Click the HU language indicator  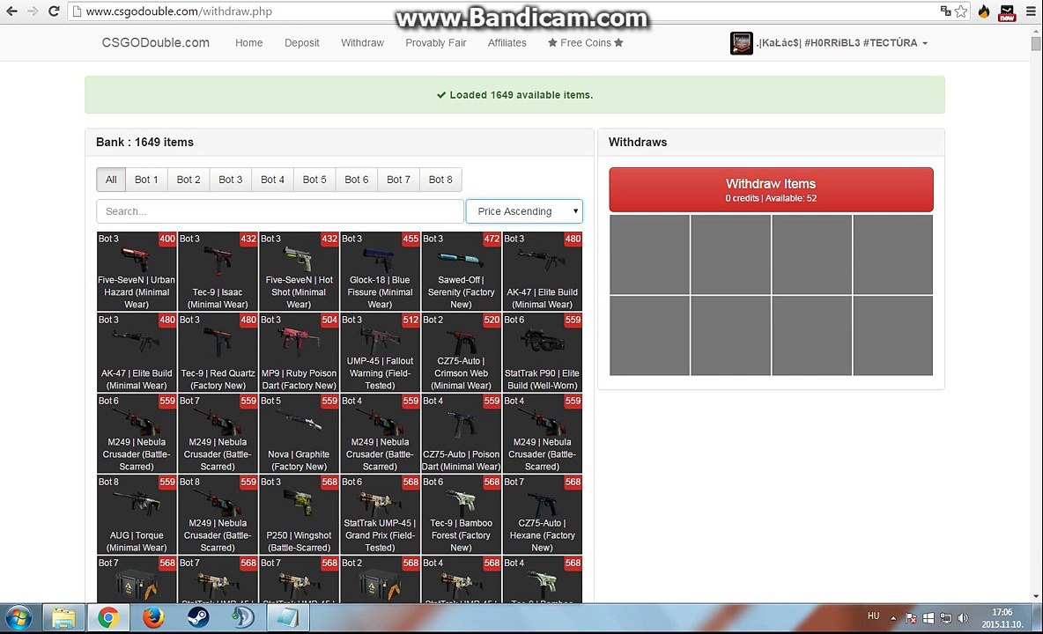pos(873,616)
